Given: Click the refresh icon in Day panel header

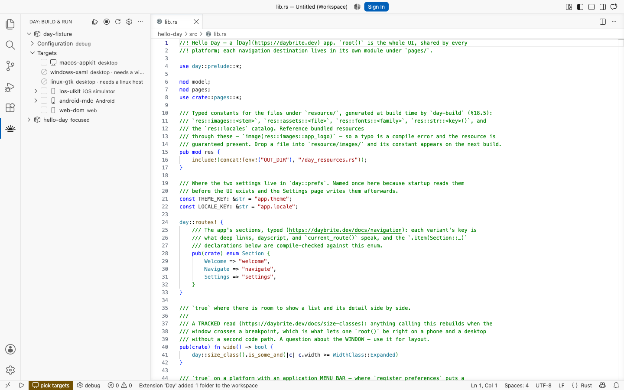Looking at the screenshot, I should click(118, 22).
